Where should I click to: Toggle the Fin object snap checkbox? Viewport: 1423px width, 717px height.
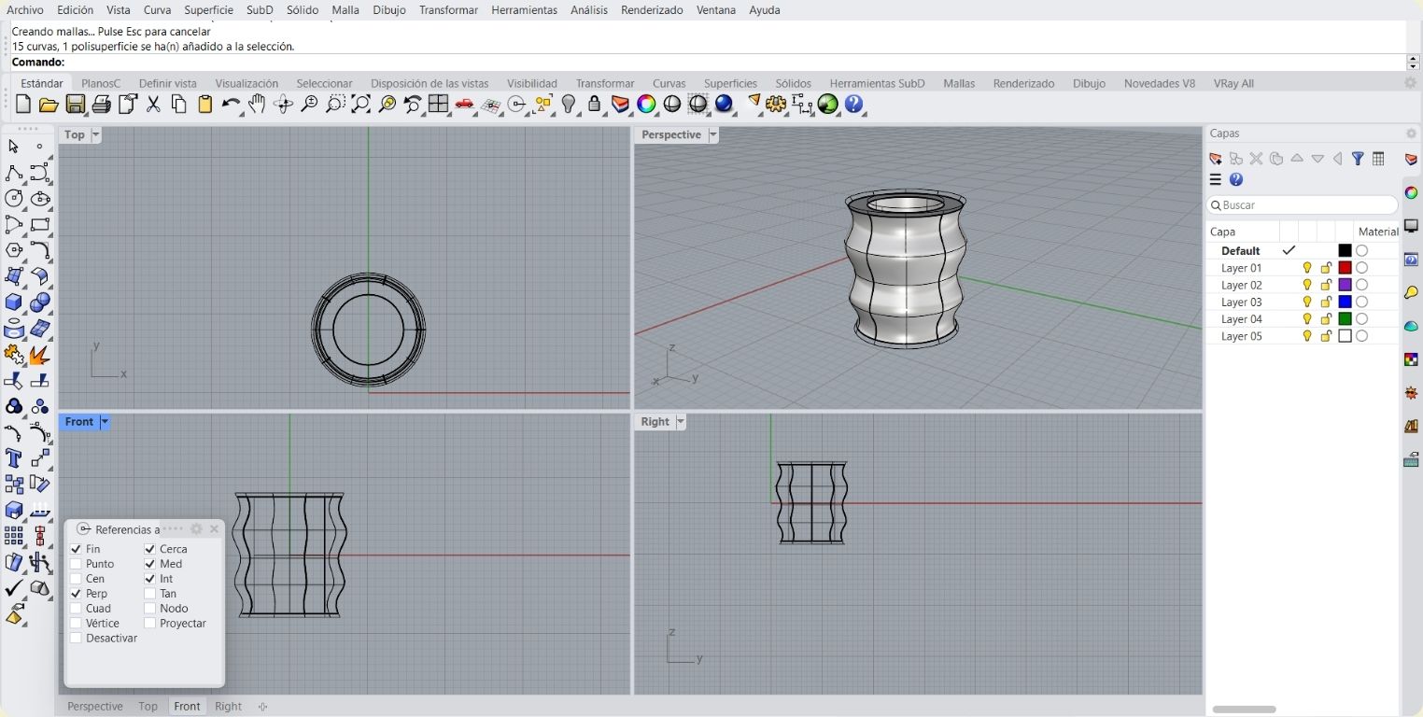pyautogui.click(x=77, y=549)
